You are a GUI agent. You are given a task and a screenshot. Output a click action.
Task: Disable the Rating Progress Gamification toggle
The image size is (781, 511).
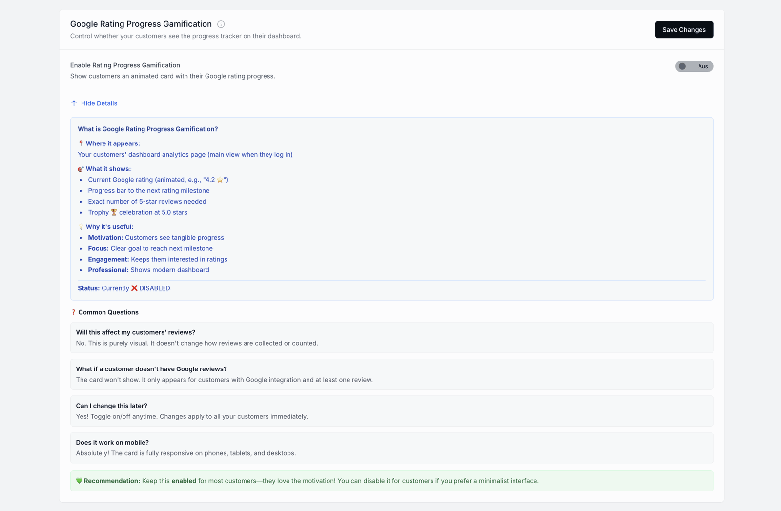[x=694, y=66]
